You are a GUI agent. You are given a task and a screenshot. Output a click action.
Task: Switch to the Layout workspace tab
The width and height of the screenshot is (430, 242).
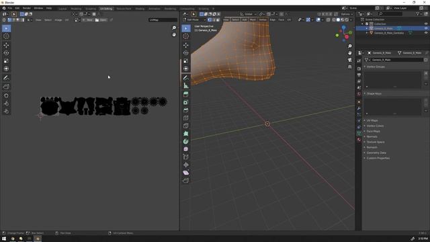click(x=62, y=9)
